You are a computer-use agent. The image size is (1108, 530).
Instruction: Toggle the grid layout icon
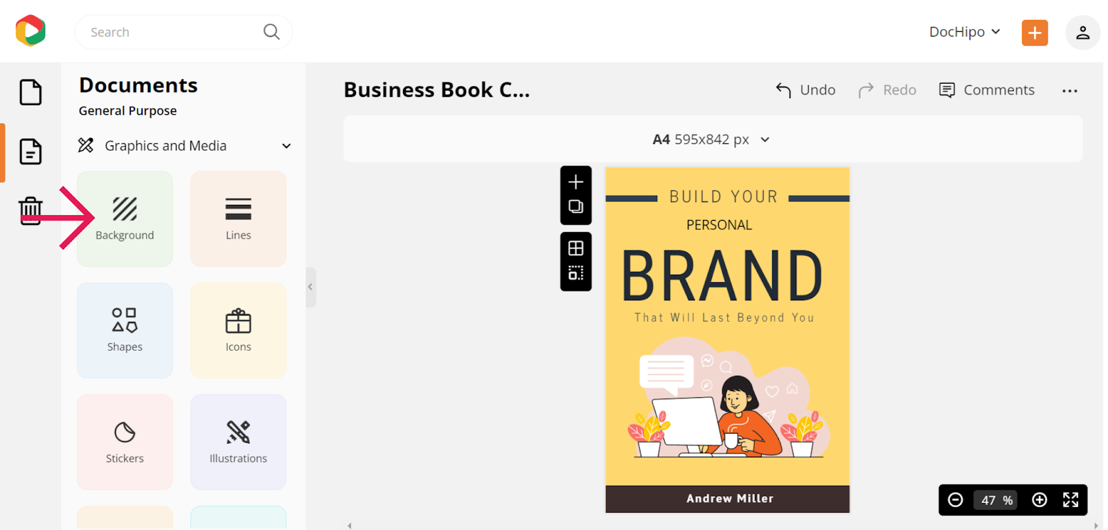click(x=575, y=248)
